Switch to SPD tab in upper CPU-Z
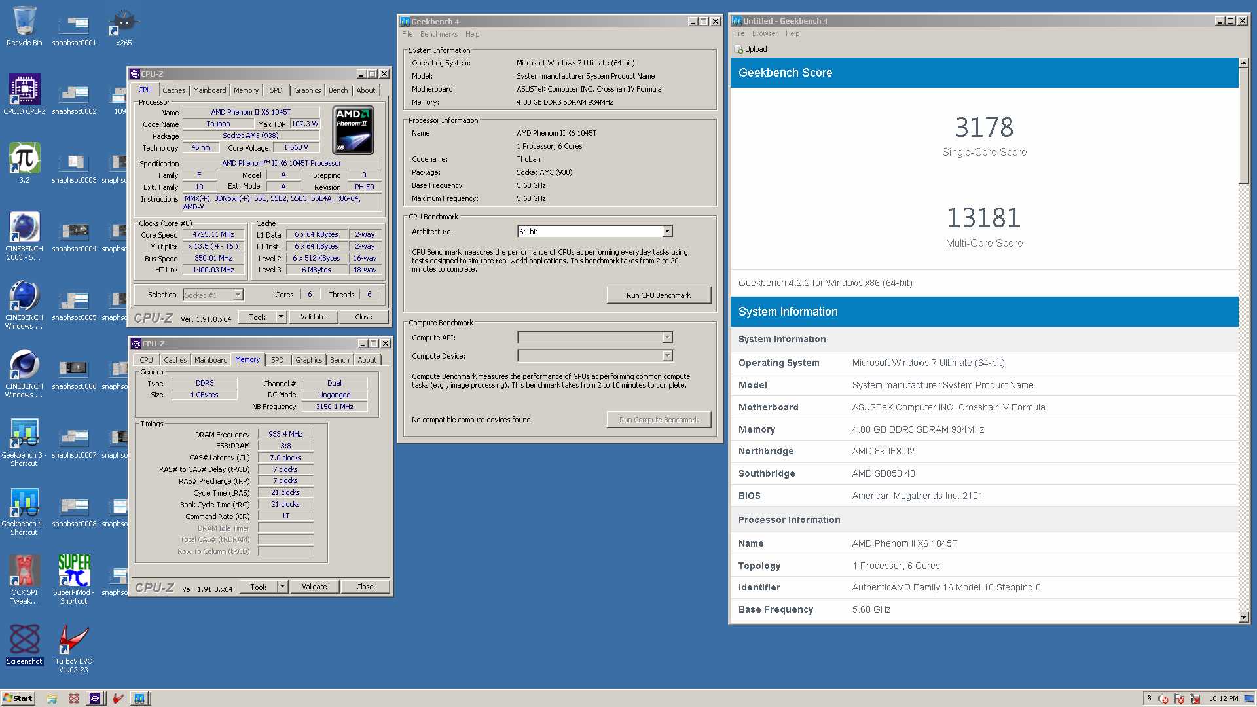 [276, 90]
